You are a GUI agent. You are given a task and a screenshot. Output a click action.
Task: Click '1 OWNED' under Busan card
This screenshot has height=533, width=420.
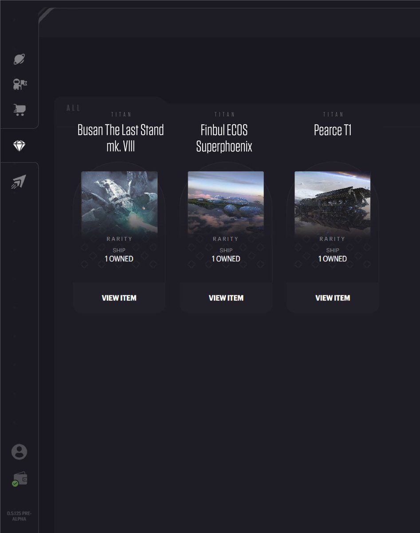point(119,259)
